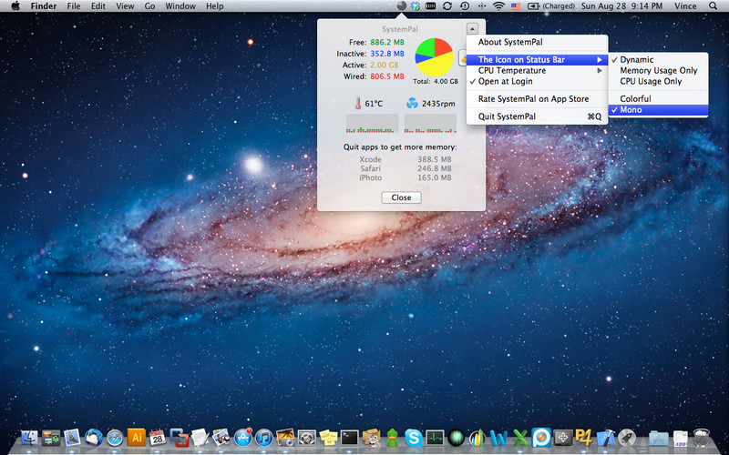Select Quit SystemPal menu item
The image size is (729, 455).
click(x=537, y=116)
